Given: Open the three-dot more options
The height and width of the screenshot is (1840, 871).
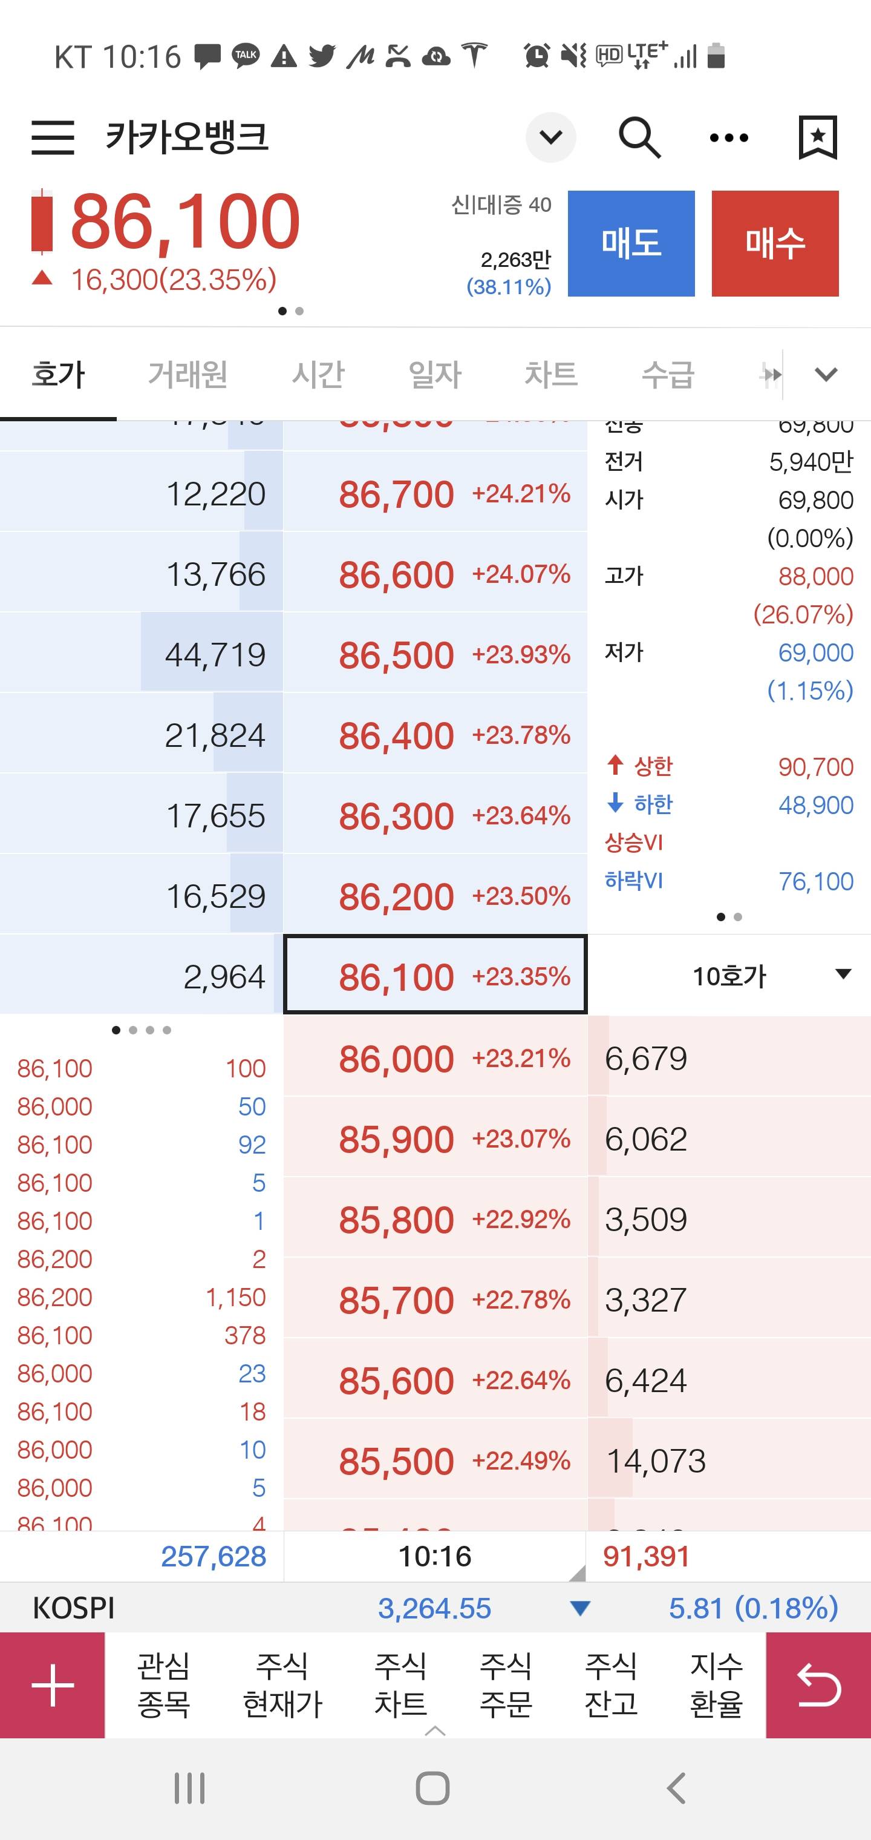Looking at the screenshot, I should (729, 138).
